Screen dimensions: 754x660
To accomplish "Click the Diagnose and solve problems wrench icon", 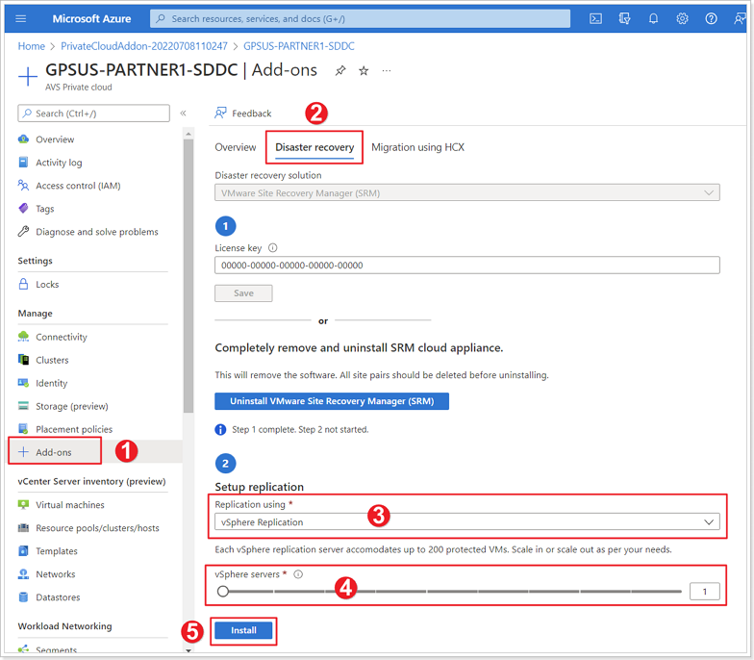I will tap(23, 231).
